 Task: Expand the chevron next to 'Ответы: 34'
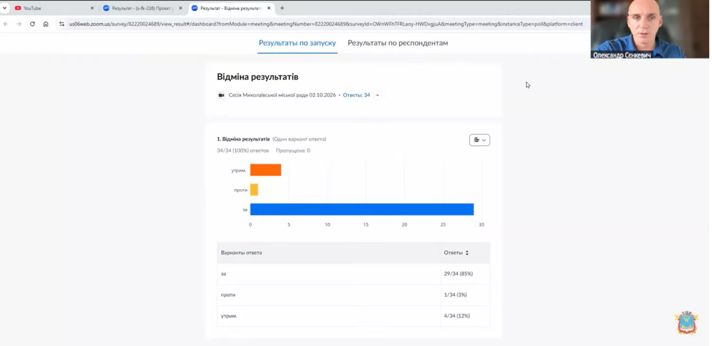[x=377, y=95]
